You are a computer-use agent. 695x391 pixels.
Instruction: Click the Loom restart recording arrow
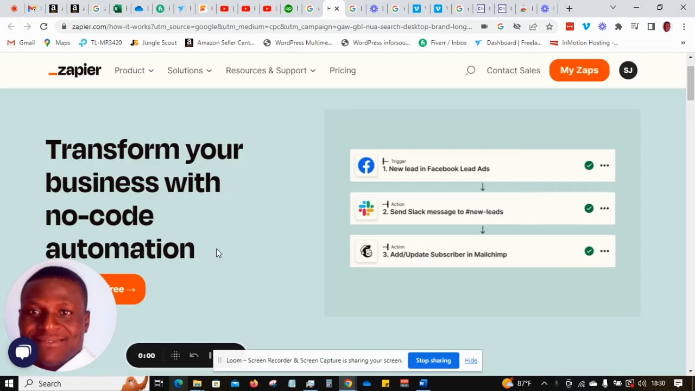194,356
